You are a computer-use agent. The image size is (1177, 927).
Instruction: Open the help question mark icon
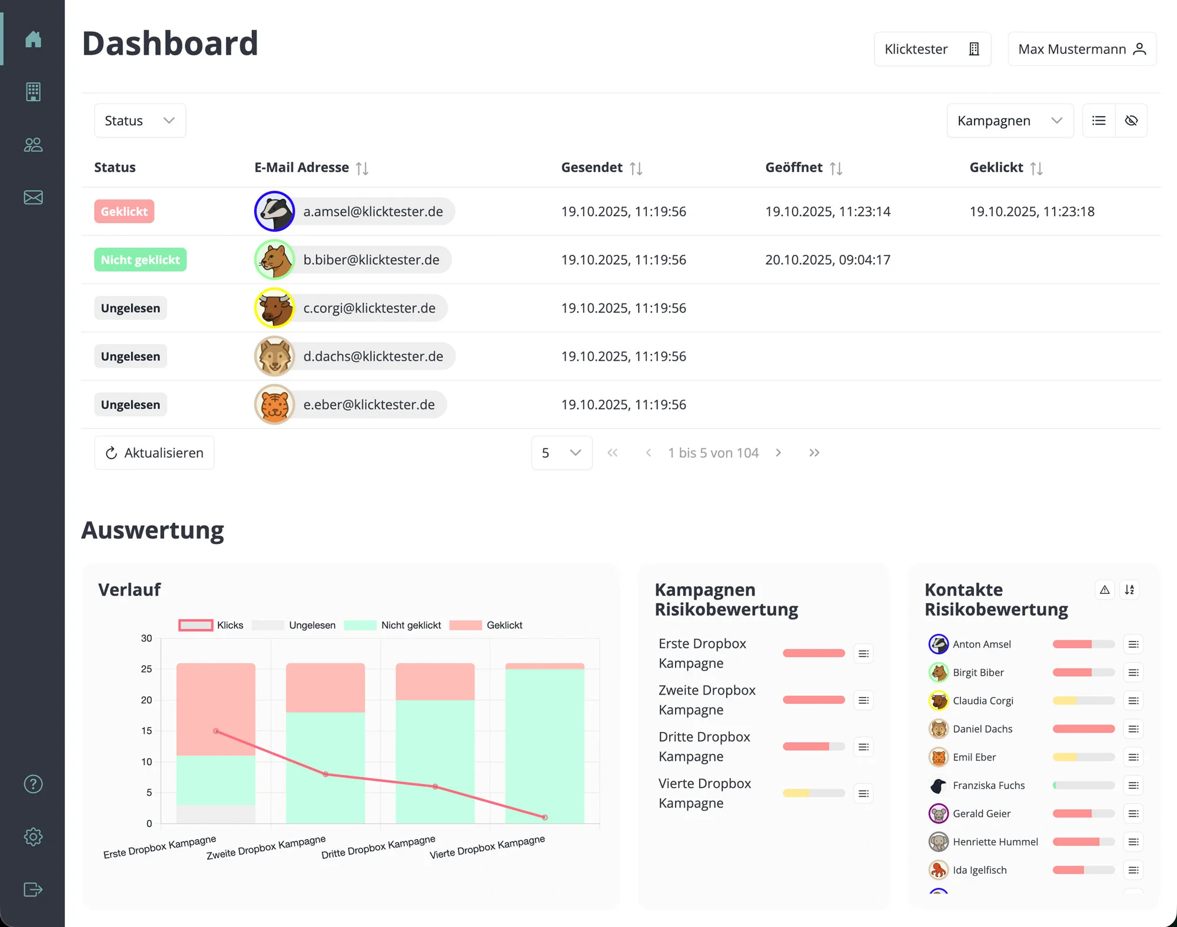tap(33, 783)
